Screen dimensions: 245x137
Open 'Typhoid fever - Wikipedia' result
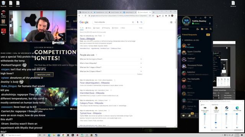click(x=91, y=113)
